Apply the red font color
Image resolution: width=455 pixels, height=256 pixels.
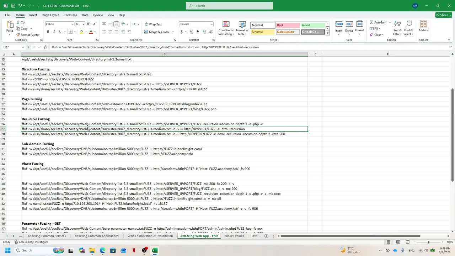[x=91, y=32]
